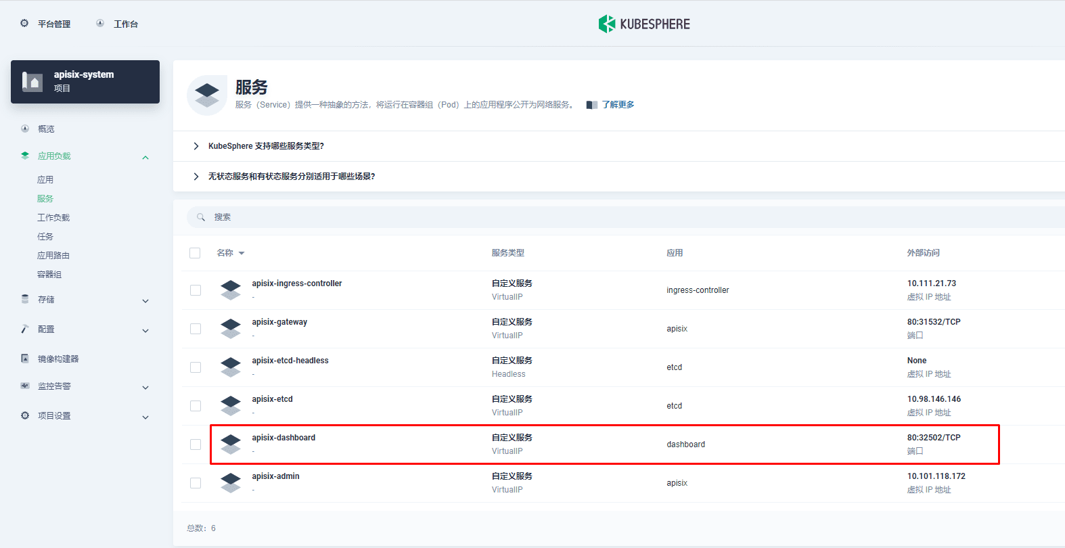
Task: Open the 工作台 text link
Action: (x=126, y=24)
